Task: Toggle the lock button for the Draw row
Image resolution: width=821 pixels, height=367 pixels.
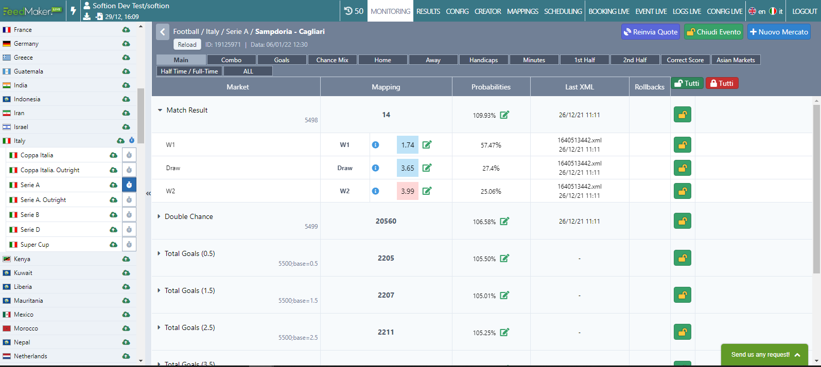Action: tap(683, 168)
